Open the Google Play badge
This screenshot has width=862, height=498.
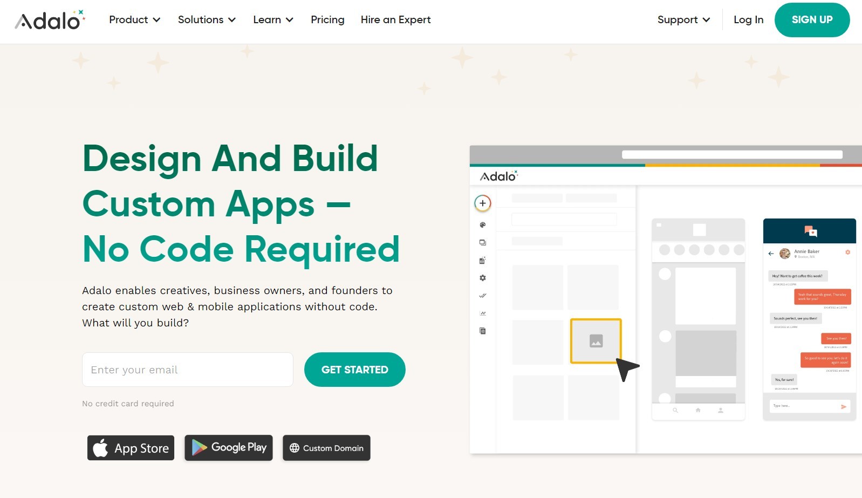pyautogui.click(x=229, y=448)
